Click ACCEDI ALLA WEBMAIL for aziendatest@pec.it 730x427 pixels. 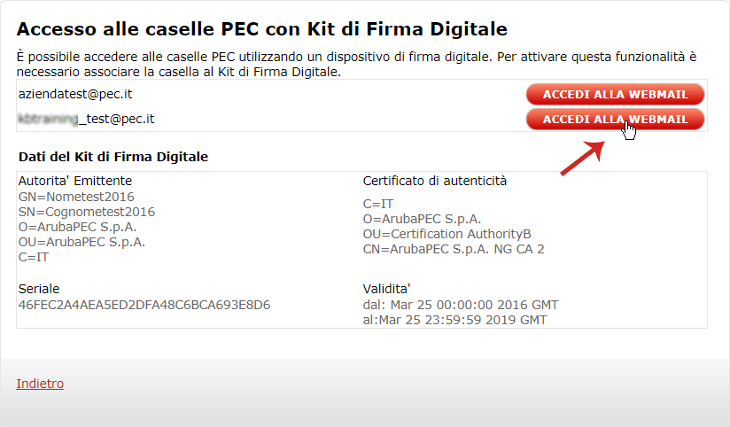[615, 95]
